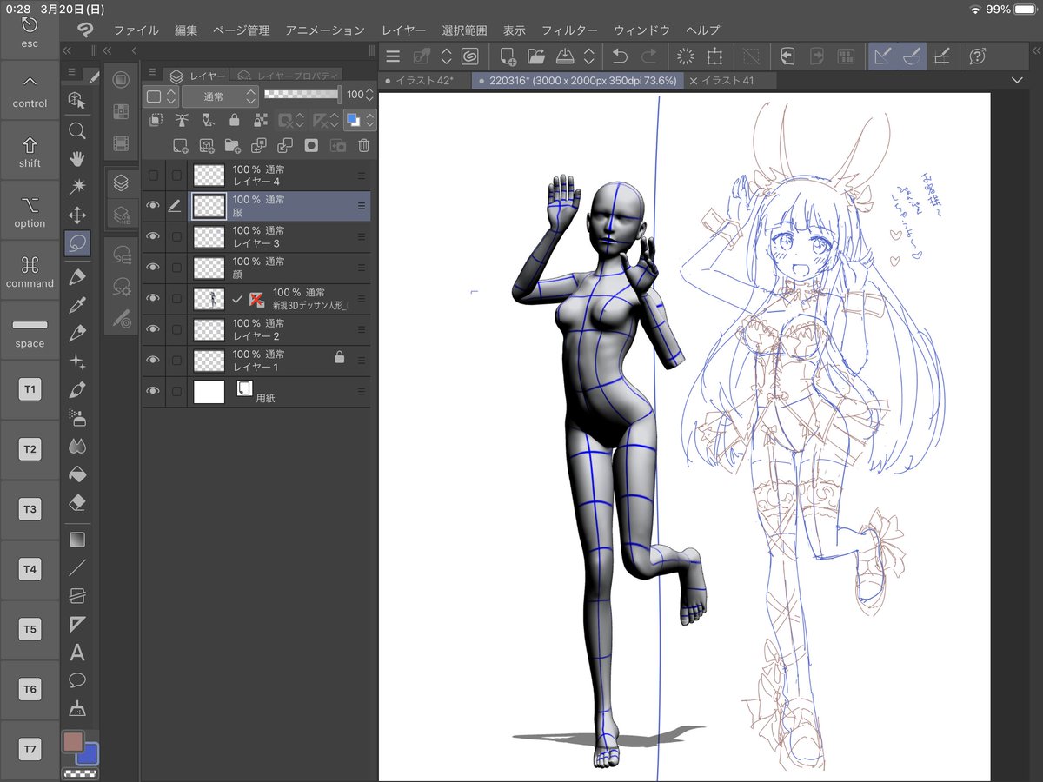This screenshot has width=1043, height=782.
Task: Open blending mode 通常 dropdown
Action: [x=220, y=96]
